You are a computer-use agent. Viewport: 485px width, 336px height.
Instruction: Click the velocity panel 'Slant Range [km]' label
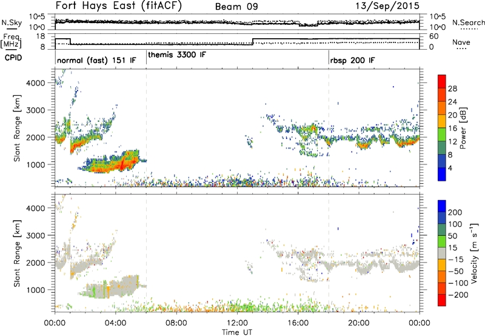(x=17, y=253)
